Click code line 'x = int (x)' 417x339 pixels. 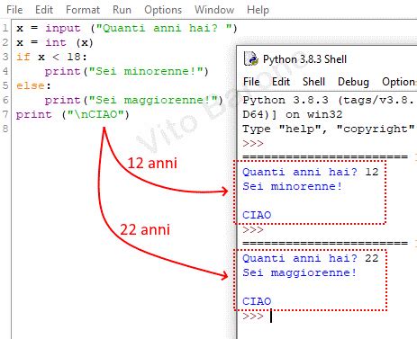[x=55, y=42]
